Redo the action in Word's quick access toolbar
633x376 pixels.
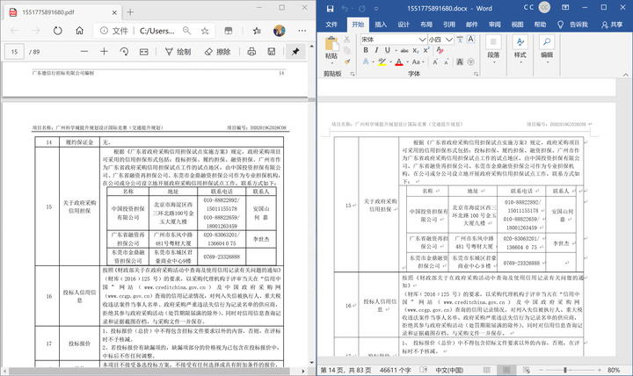pos(362,9)
